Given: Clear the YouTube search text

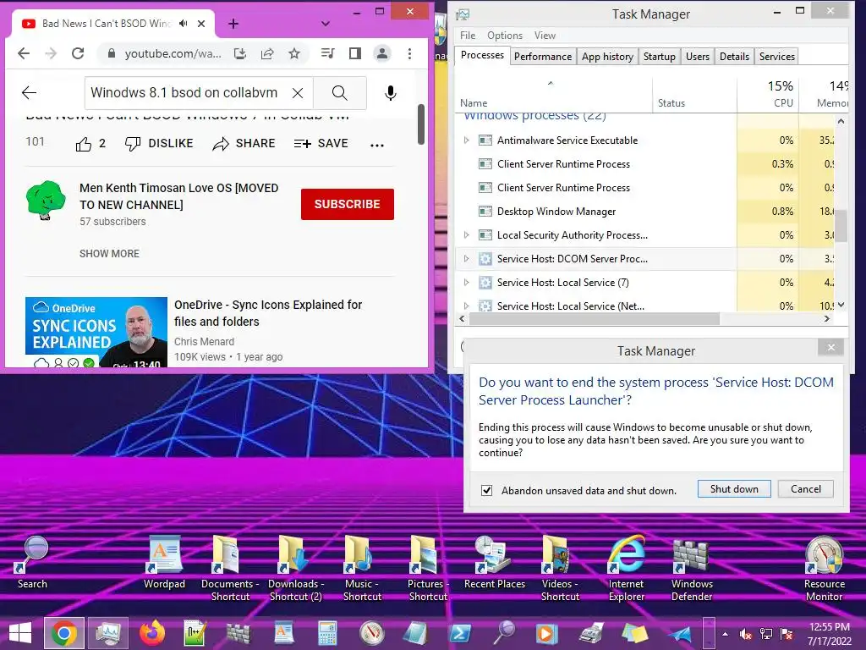Looking at the screenshot, I should (298, 93).
